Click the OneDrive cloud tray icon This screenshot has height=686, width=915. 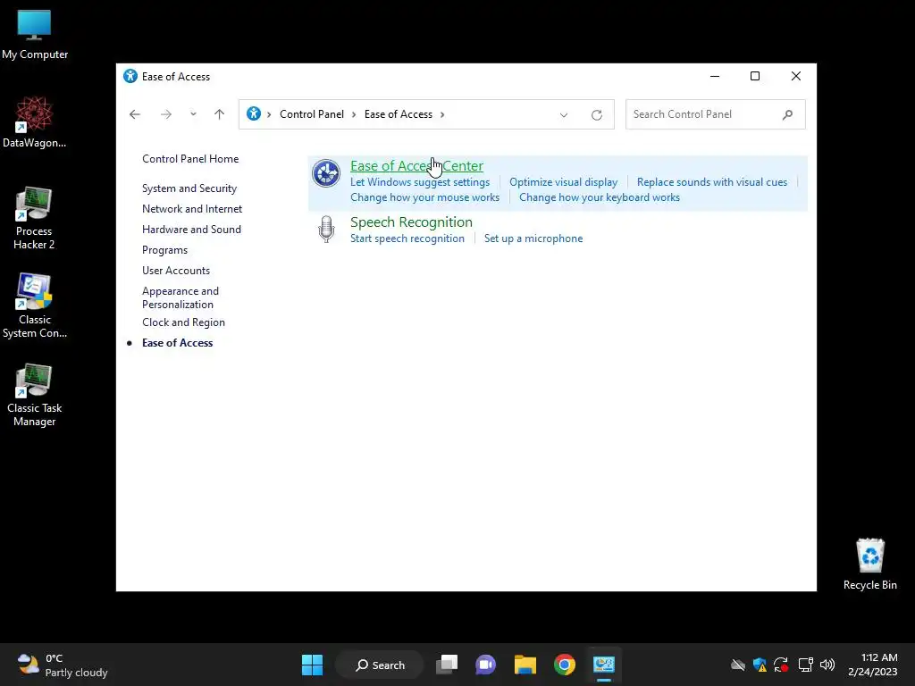coord(738,665)
